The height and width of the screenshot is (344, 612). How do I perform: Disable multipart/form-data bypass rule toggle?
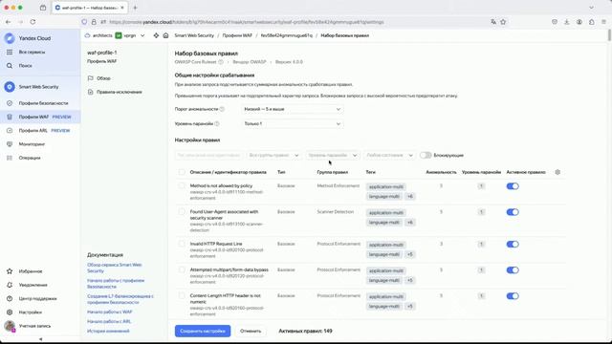[513, 270]
